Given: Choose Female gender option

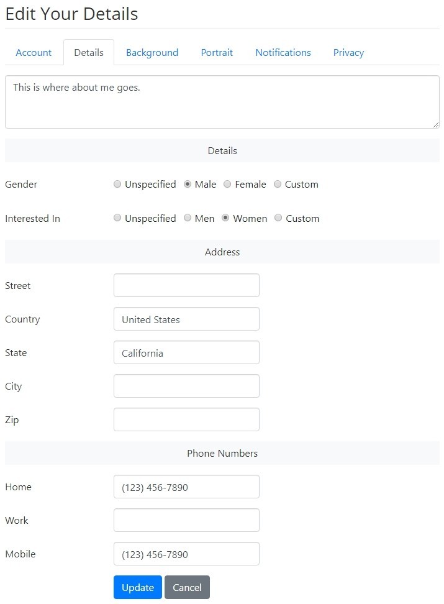Looking at the screenshot, I should [227, 184].
